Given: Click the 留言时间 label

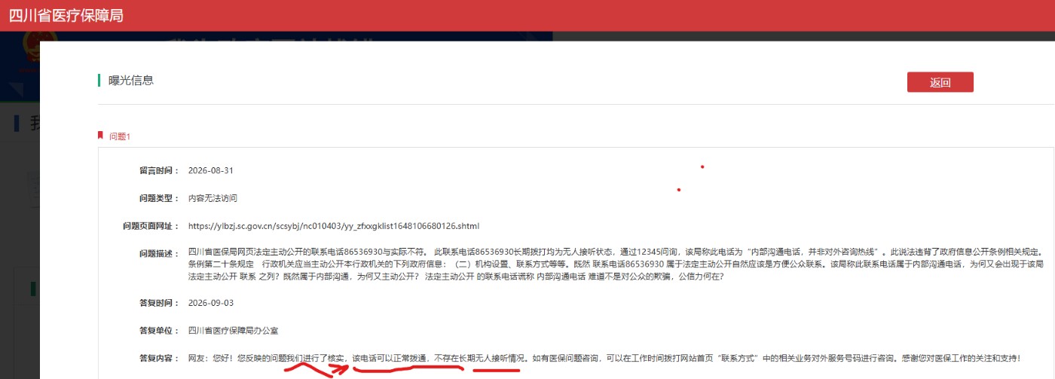Looking at the screenshot, I should click(x=159, y=170).
